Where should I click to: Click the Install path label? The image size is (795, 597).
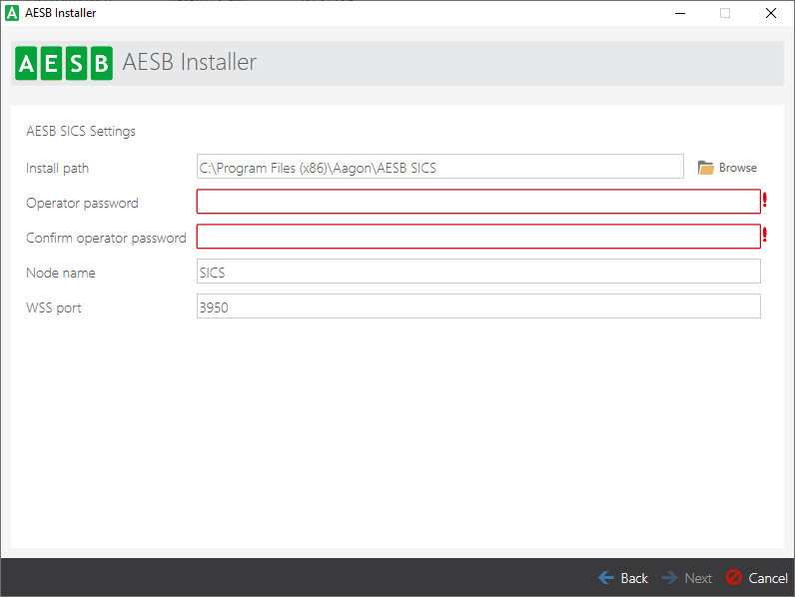click(x=57, y=169)
